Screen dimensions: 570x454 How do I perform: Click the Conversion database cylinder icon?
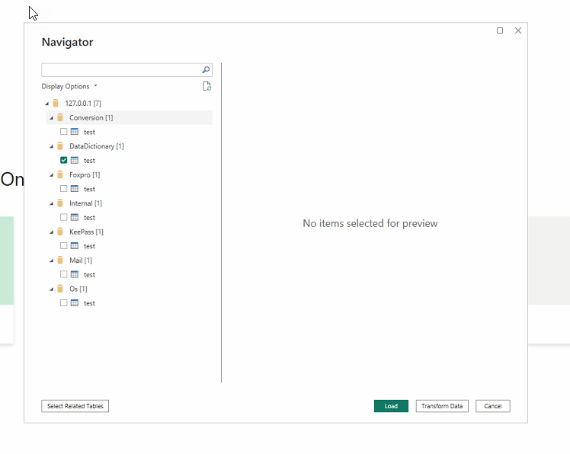60,117
